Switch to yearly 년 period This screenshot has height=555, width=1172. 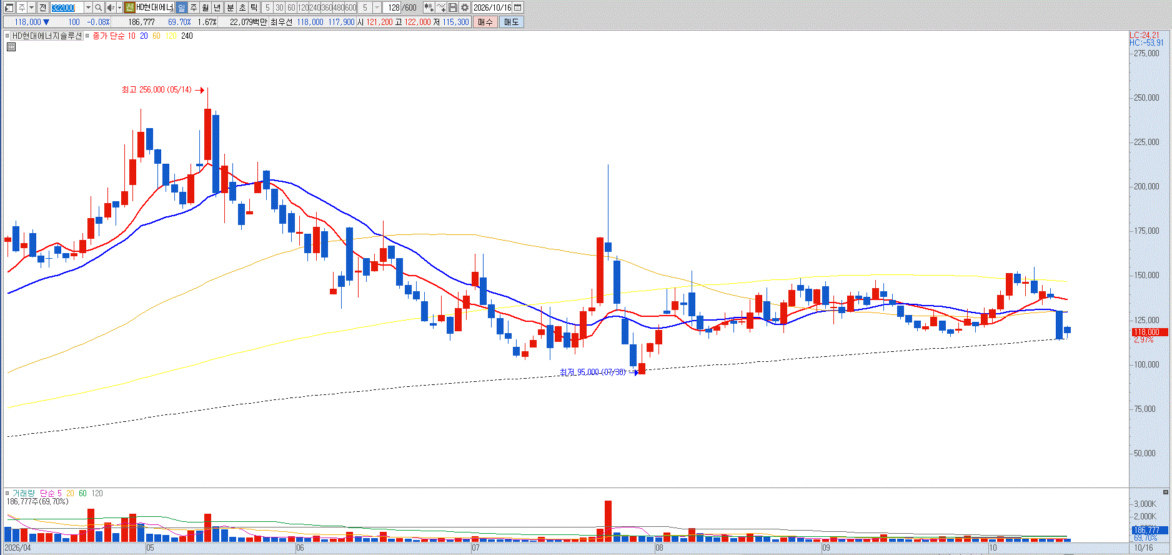point(217,7)
